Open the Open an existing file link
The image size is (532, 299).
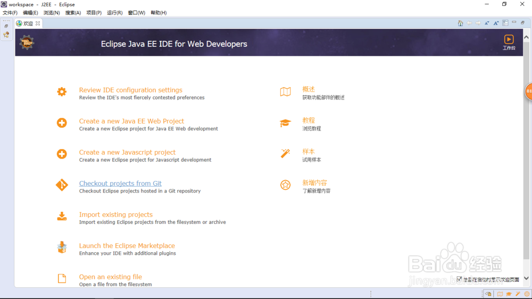(x=110, y=277)
